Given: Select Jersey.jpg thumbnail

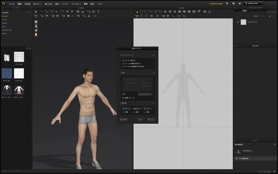Looking at the screenshot, I should pyautogui.click(x=19, y=73).
